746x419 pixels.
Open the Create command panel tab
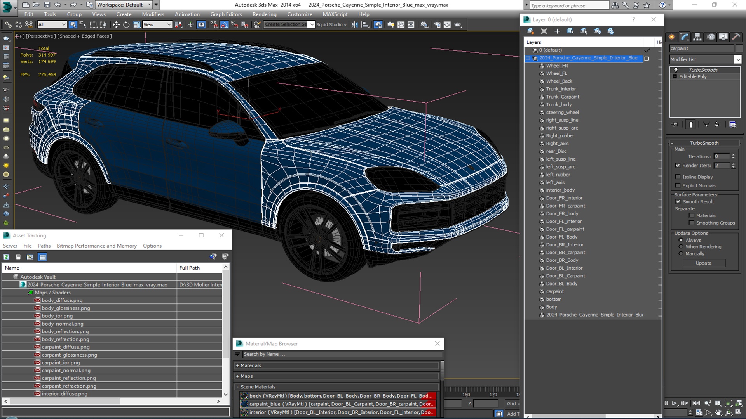coord(672,37)
